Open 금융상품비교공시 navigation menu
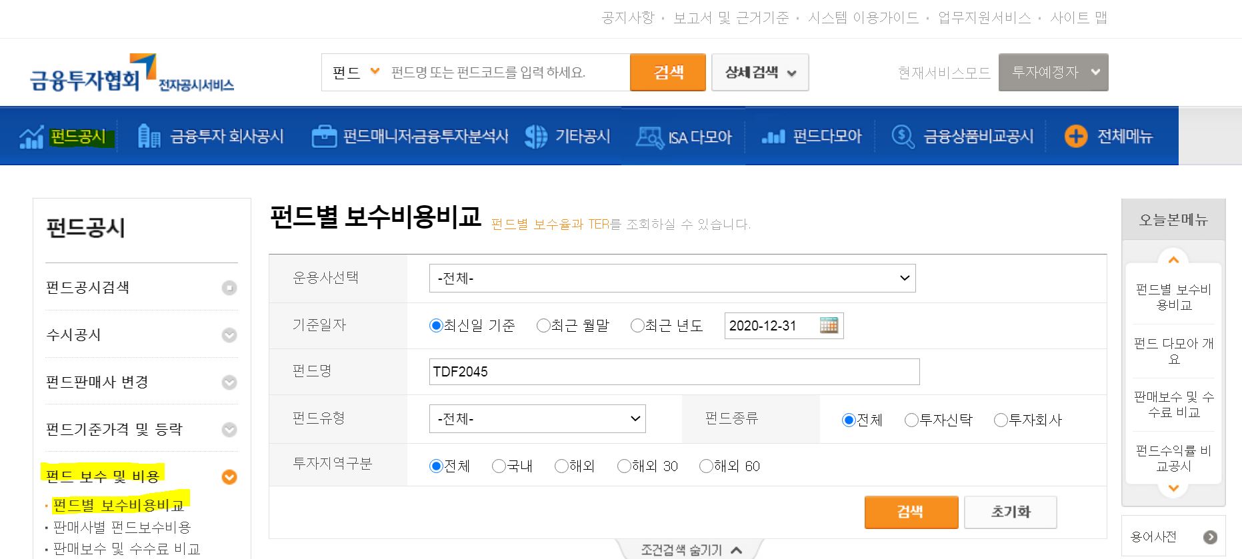This screenshot has height=559, width=1242. pos(978,137)
